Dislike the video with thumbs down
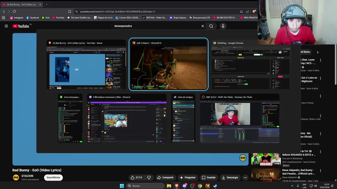337x189 pixels. pos(149,177)
